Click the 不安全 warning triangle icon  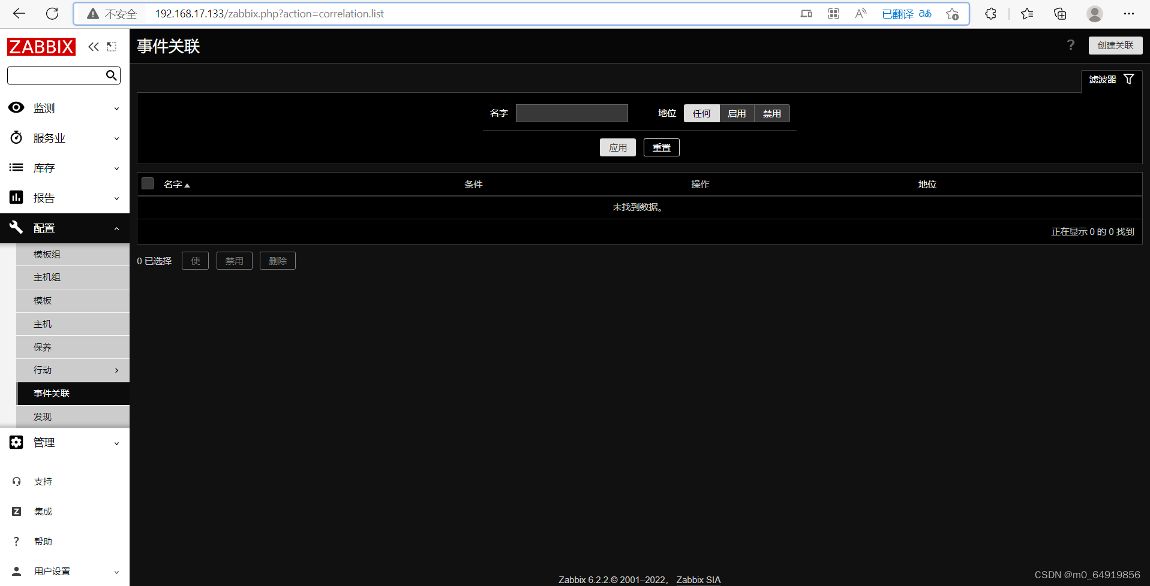point(93,14)
